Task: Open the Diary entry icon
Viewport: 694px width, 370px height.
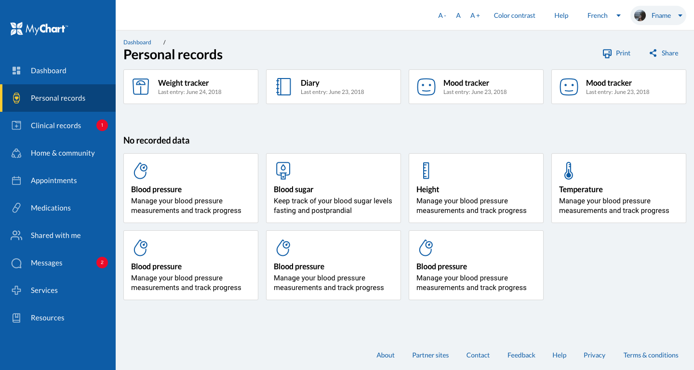Action: [x=283, y=87]
